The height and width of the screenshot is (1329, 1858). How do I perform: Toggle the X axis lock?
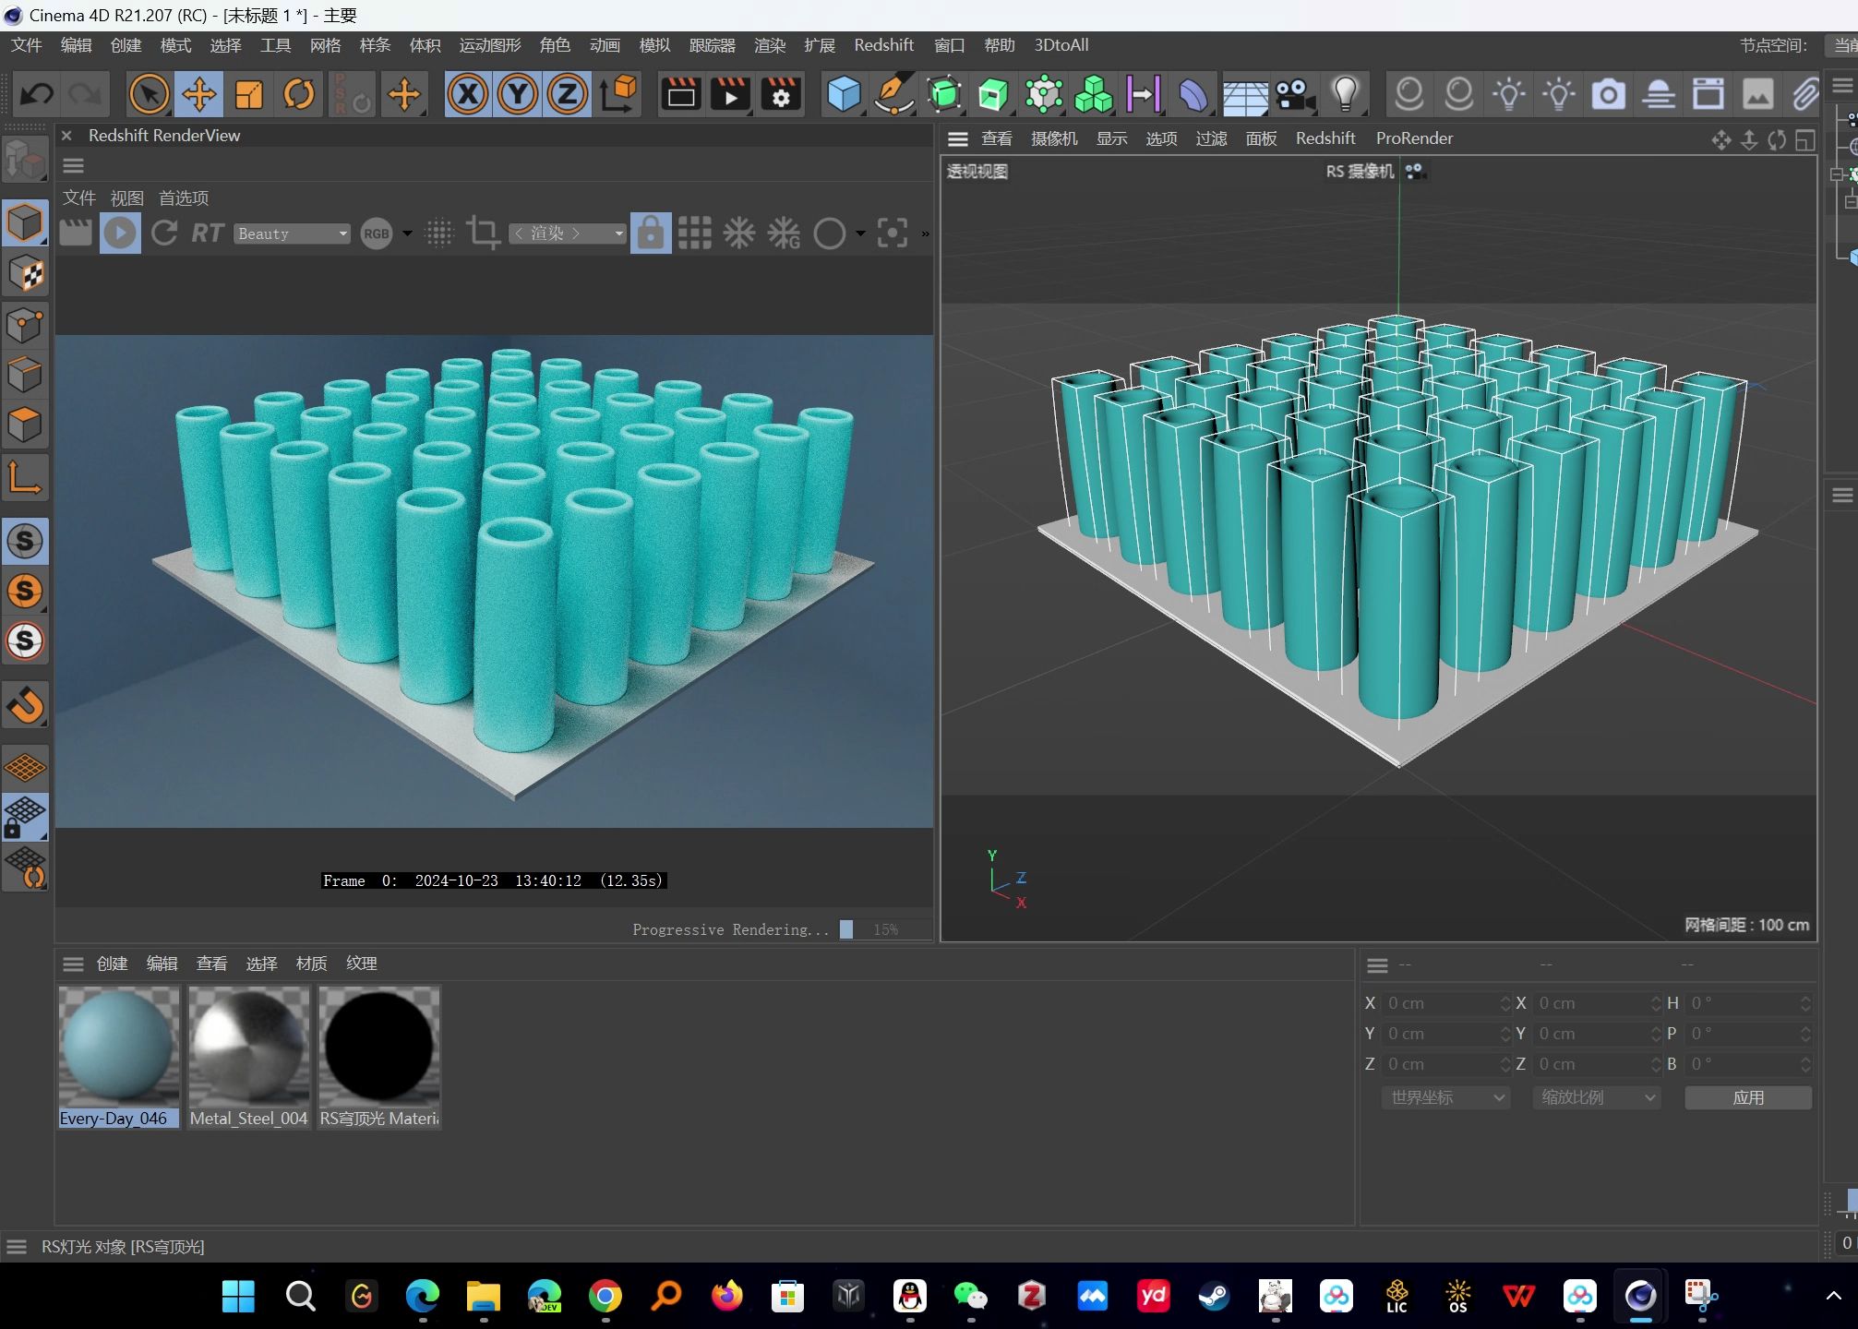tap(468, 93)
